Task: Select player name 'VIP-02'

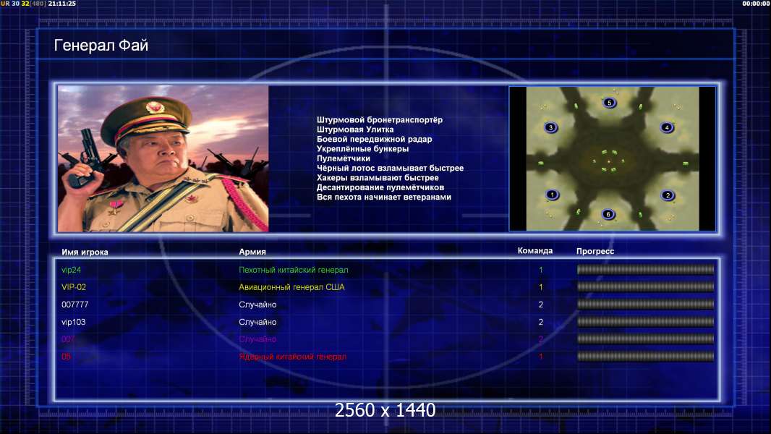Action: 74,287
